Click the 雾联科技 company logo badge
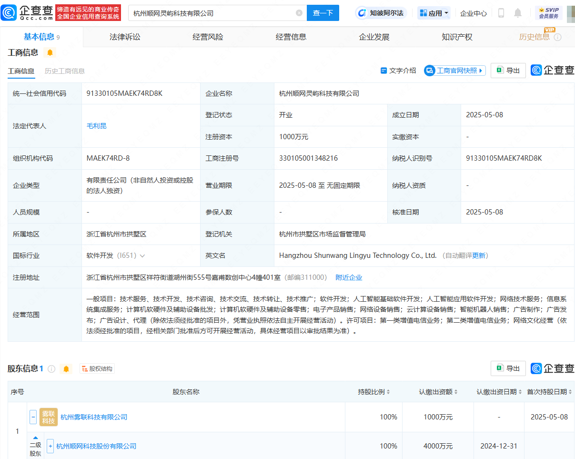The height and width of the screenshot is (459, 575). pos(49,417)
